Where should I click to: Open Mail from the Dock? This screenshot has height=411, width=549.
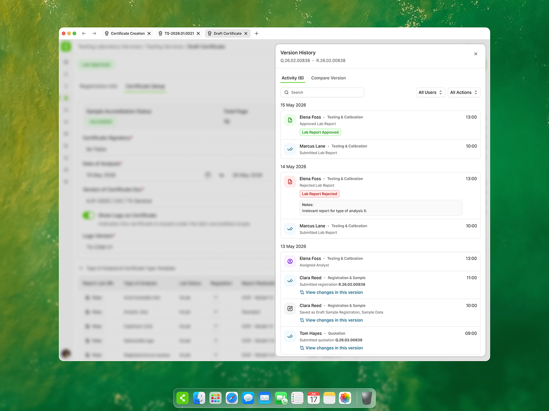[x=265, y=398]
